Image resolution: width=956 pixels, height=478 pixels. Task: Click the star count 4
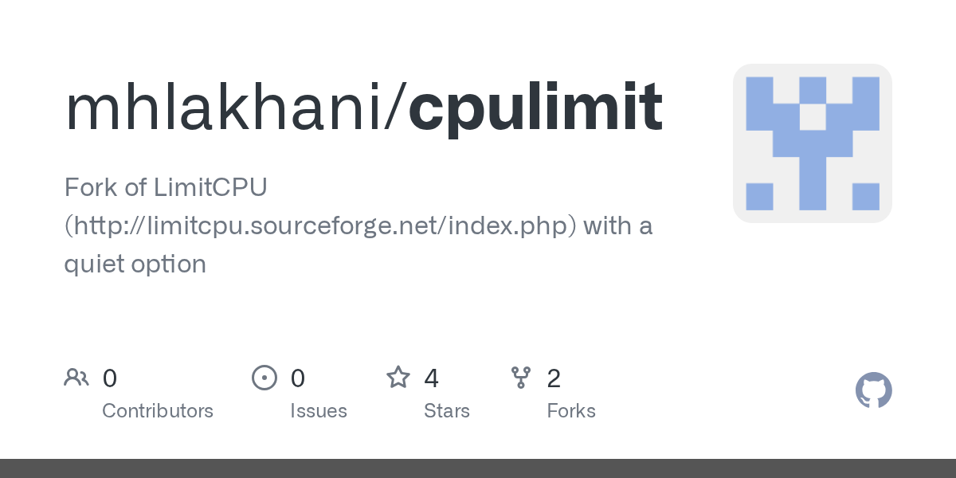pyautogui.click(x=432, y=378)
